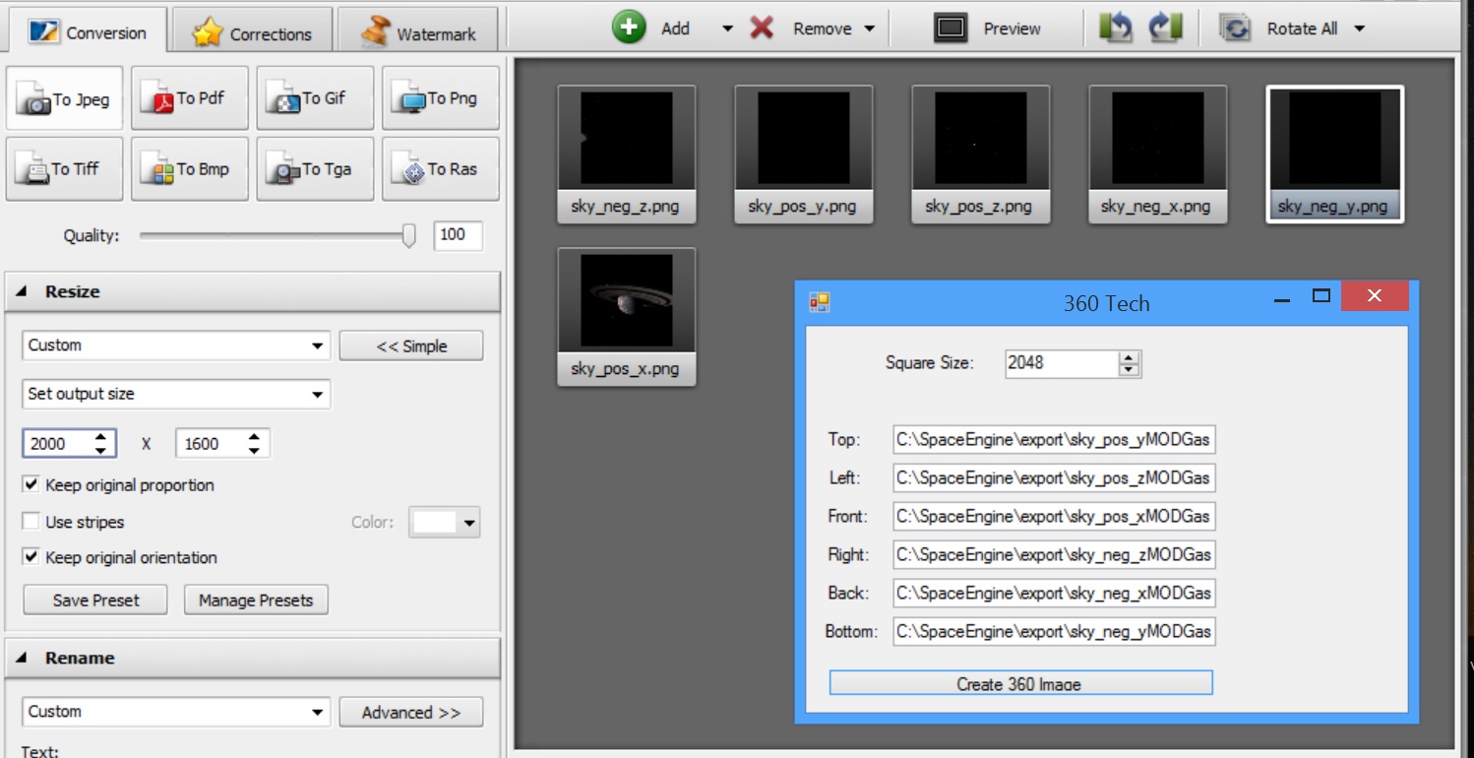
Task: Click the Bottom path field in 360 Tech
Action: pyautogui.click(x=1054, y=632)
